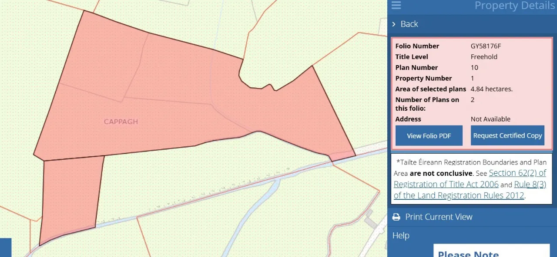This screenshot has height=257, width=557.
Task: Click the Freehold title level value
Action: (x=484, y=57)
